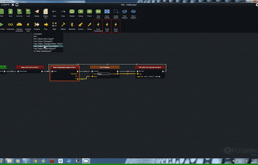The height and width of the screenshot is (165, 258).
Task: Open the Utilities hammer category
Action: [63, 25]
